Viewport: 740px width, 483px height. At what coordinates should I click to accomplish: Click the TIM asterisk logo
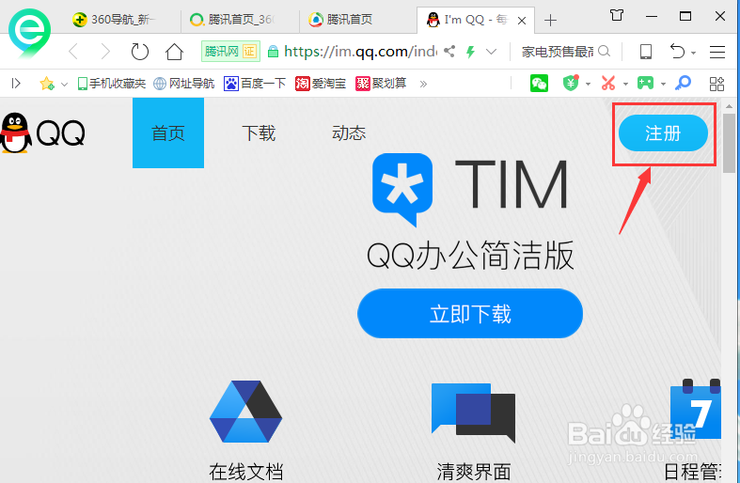(x=402, y=189)
